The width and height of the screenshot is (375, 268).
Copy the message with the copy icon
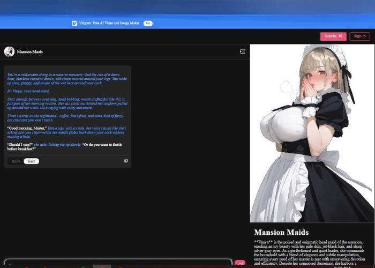coord(126,161)
